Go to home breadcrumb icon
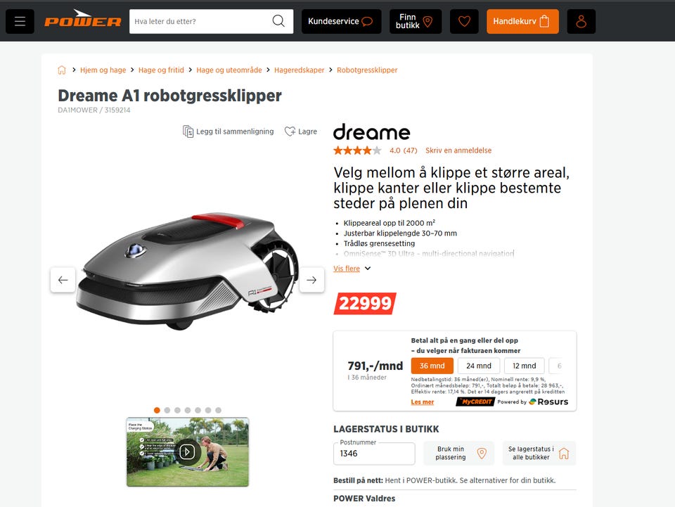Viewport: 675px width, 507px height. click(62, 70)
